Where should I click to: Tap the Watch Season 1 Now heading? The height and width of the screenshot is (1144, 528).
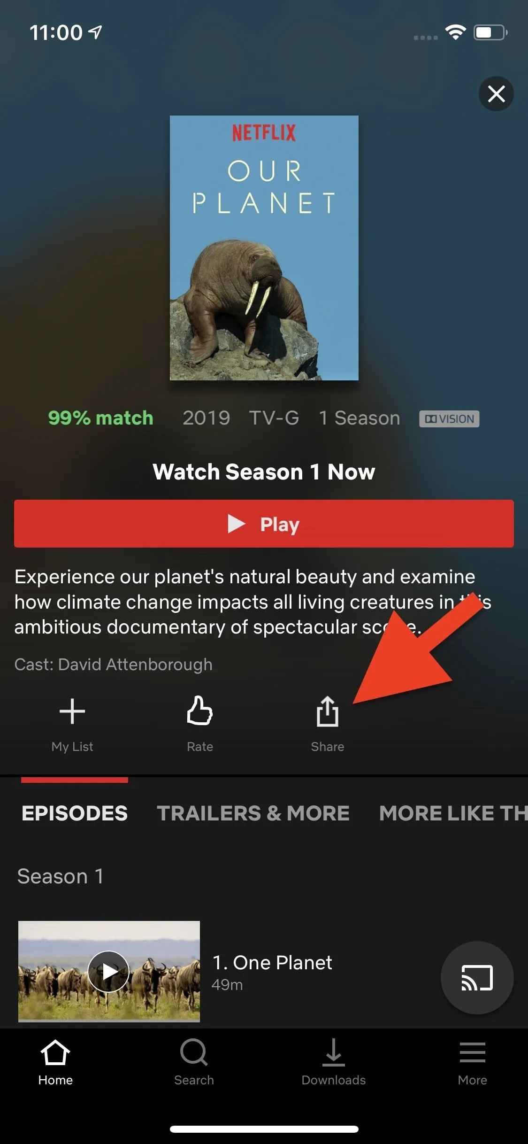pos(264,472)
